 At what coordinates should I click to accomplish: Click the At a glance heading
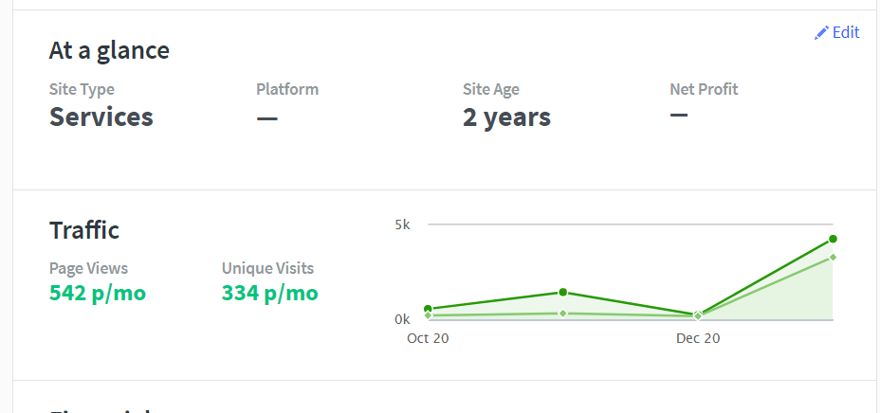109,50
